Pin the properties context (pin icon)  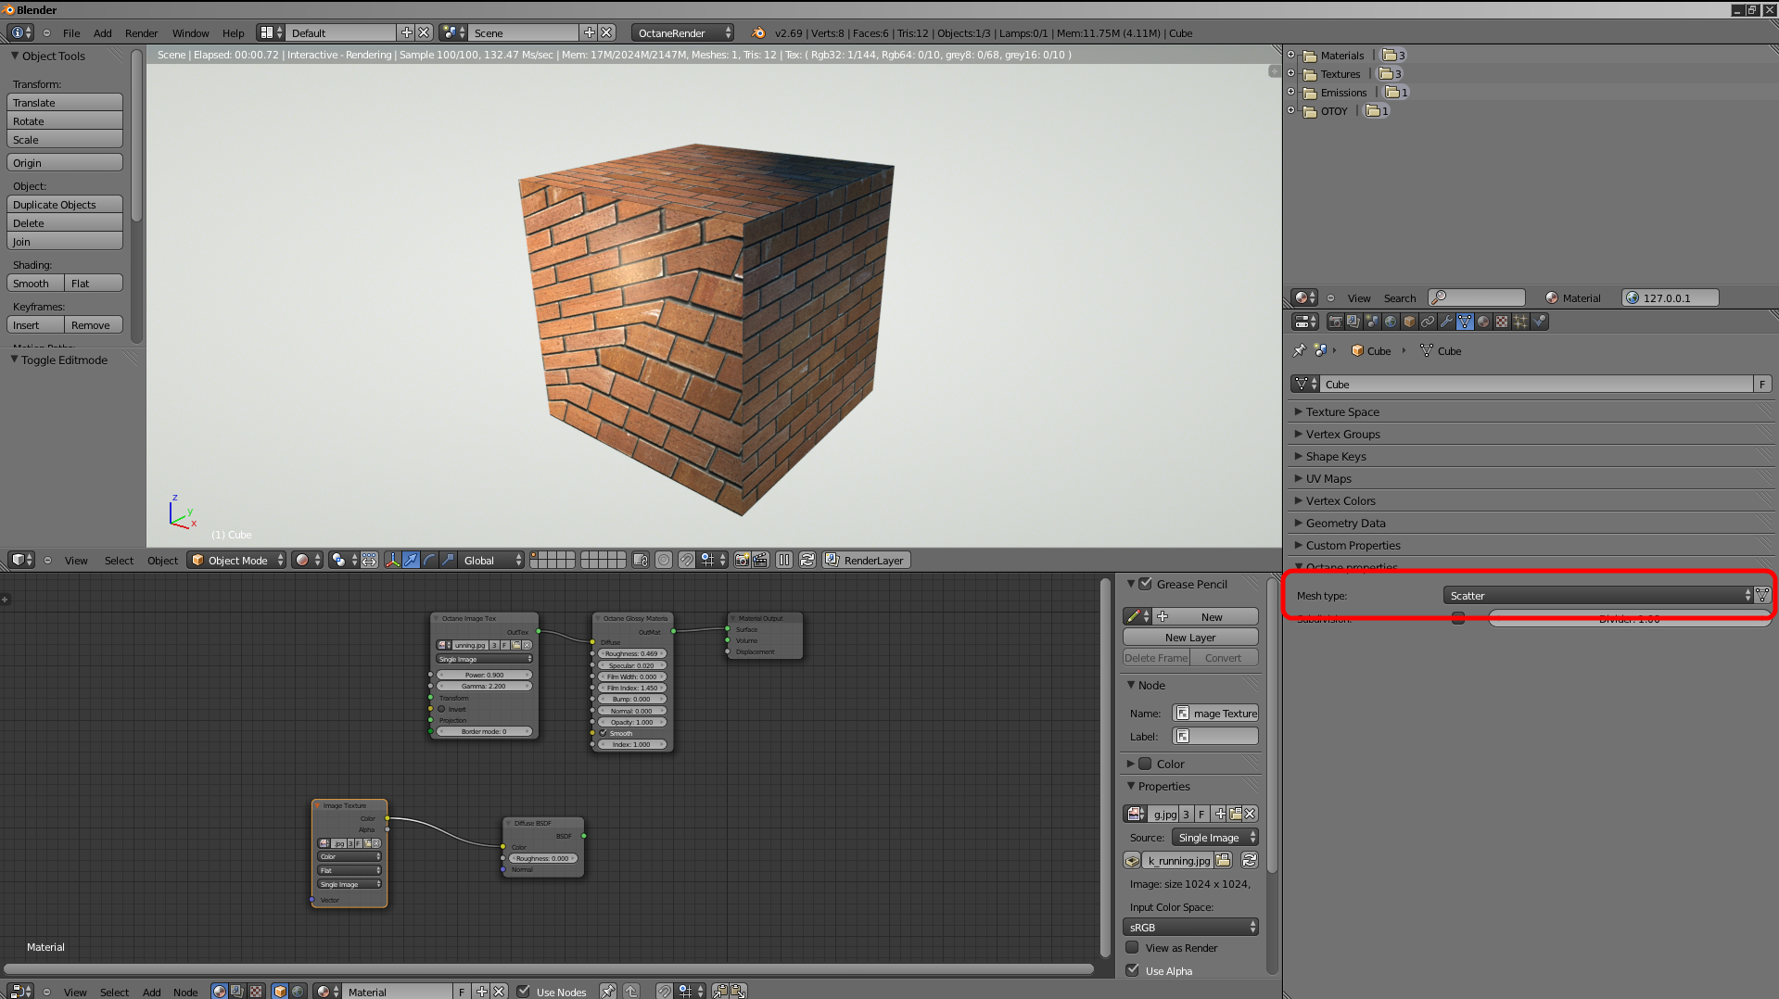[1299, 350]
